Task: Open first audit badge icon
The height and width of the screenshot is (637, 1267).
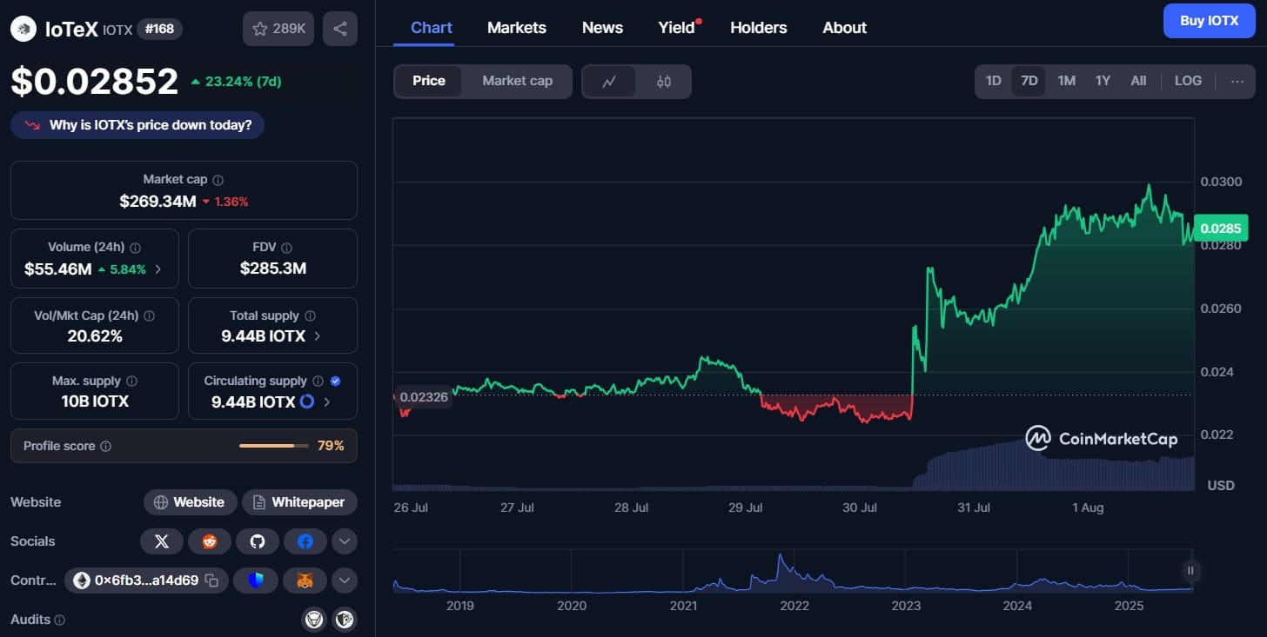Action: pos(313,620)
